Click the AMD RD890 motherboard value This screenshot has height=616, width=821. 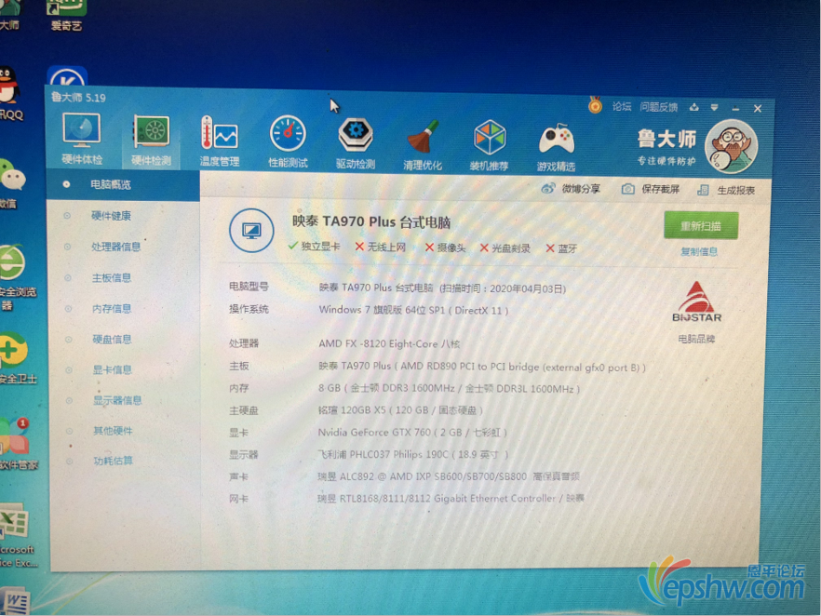(x=482, y=367)
